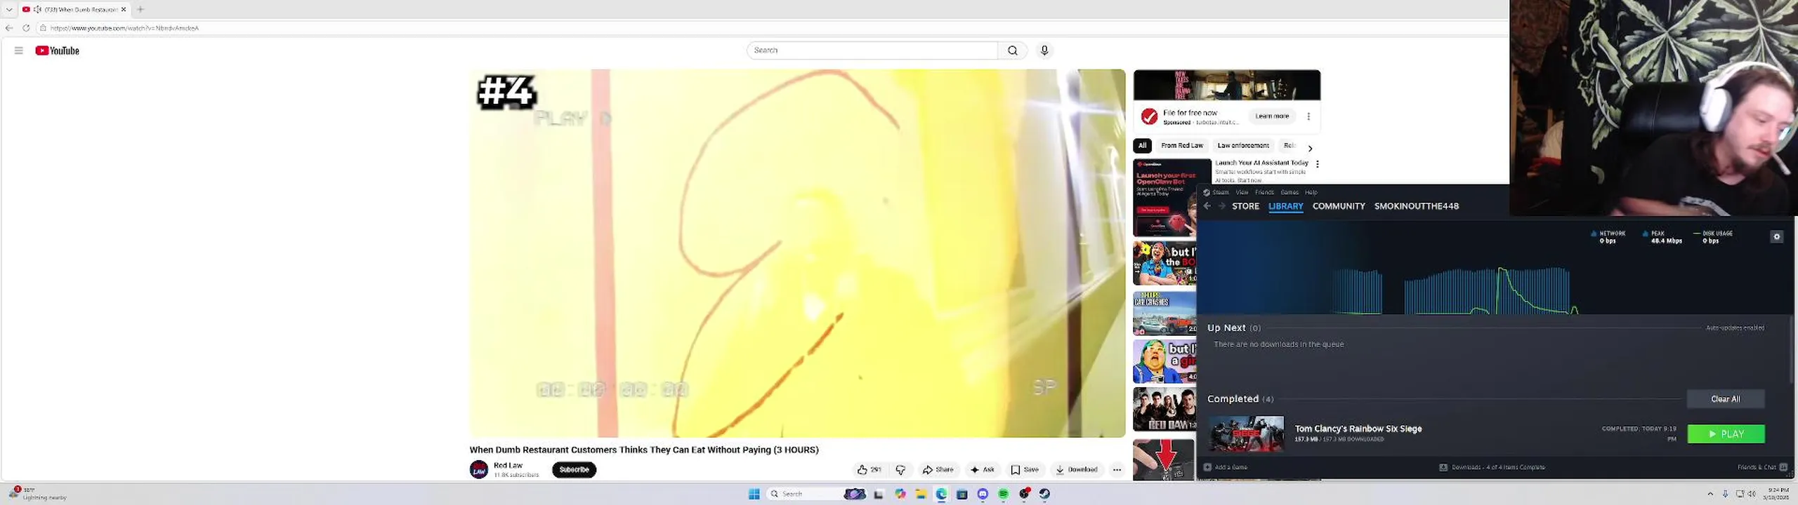Open File Explorer from the taskbar
This screenshot has width=1798, height=505.
tap(921, 494)
